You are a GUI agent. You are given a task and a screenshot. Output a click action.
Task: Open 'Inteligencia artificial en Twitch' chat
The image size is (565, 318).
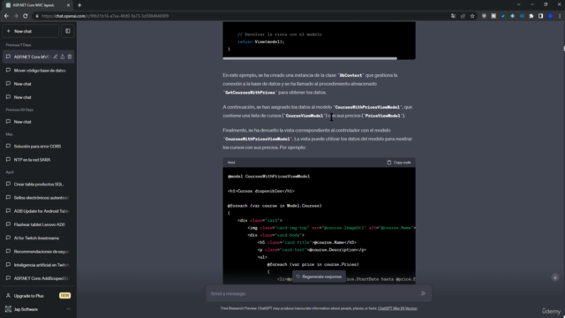(x=38, y=265)
